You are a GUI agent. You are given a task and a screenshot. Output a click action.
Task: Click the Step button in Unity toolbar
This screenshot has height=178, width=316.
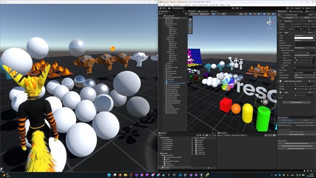pos(241,8)
